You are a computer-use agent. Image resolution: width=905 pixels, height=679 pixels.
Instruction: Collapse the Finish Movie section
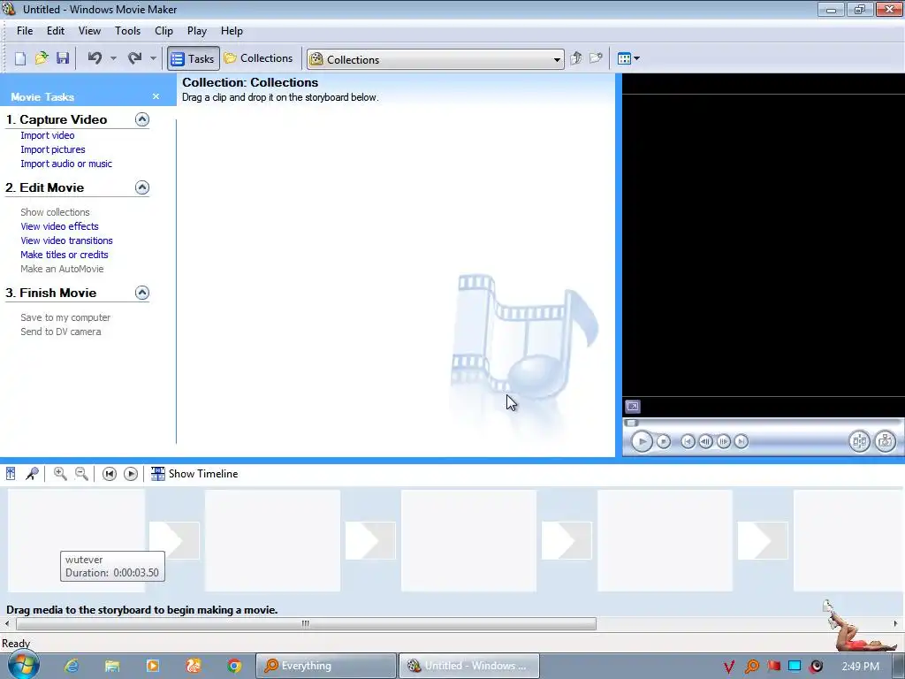142,293
